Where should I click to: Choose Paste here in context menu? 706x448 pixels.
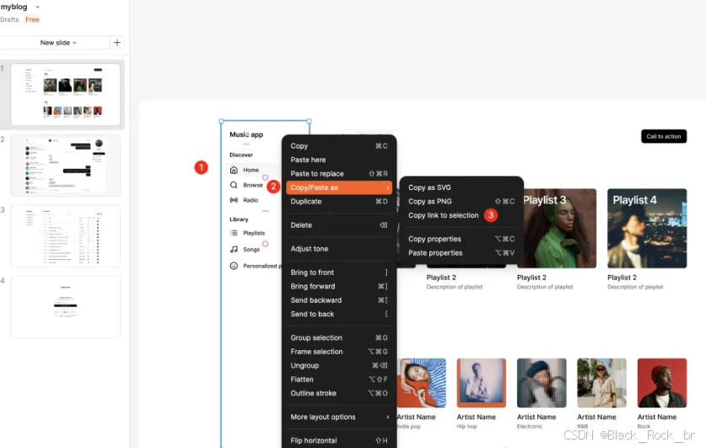[339, 159]
